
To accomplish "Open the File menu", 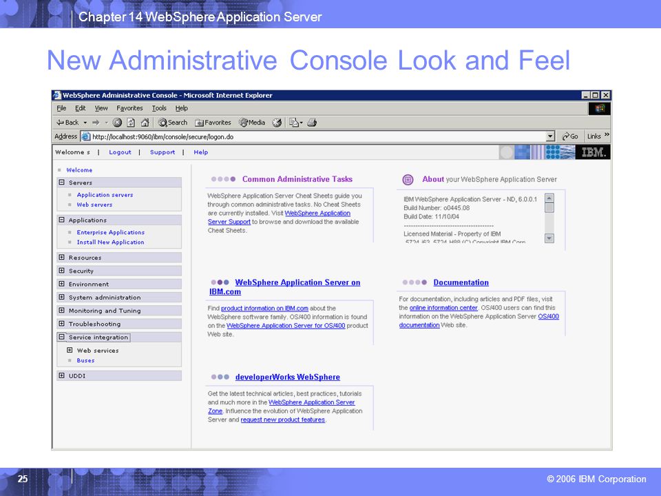I will coord(61,108).
